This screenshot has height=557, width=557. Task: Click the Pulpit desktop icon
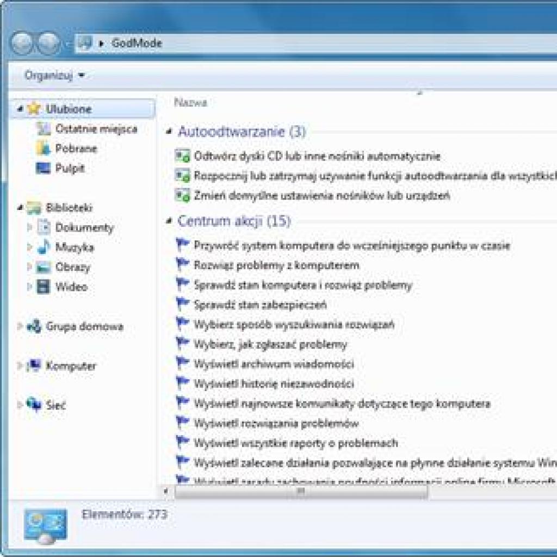tap(44, 168)
